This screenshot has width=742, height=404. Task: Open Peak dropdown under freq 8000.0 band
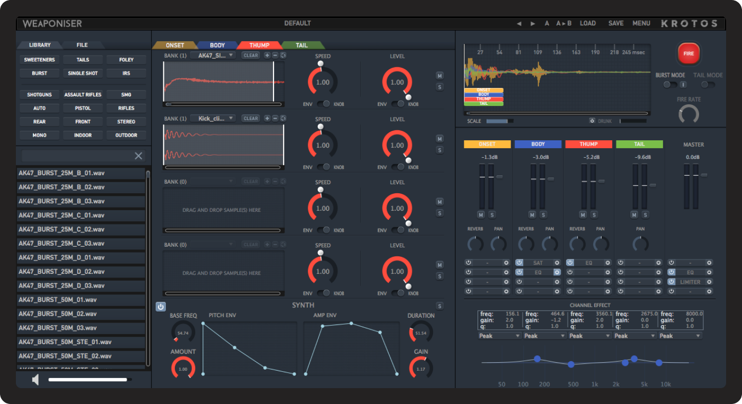(x=681, y=336)
